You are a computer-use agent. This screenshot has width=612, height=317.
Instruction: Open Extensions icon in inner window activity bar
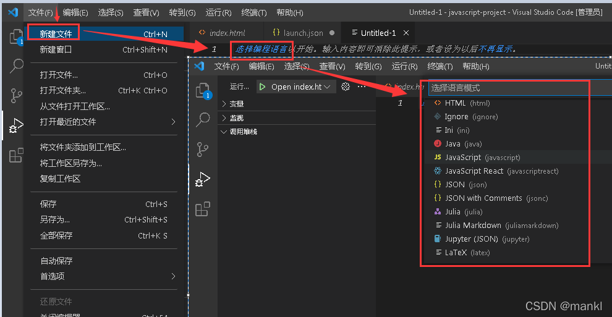coord(203,209)
